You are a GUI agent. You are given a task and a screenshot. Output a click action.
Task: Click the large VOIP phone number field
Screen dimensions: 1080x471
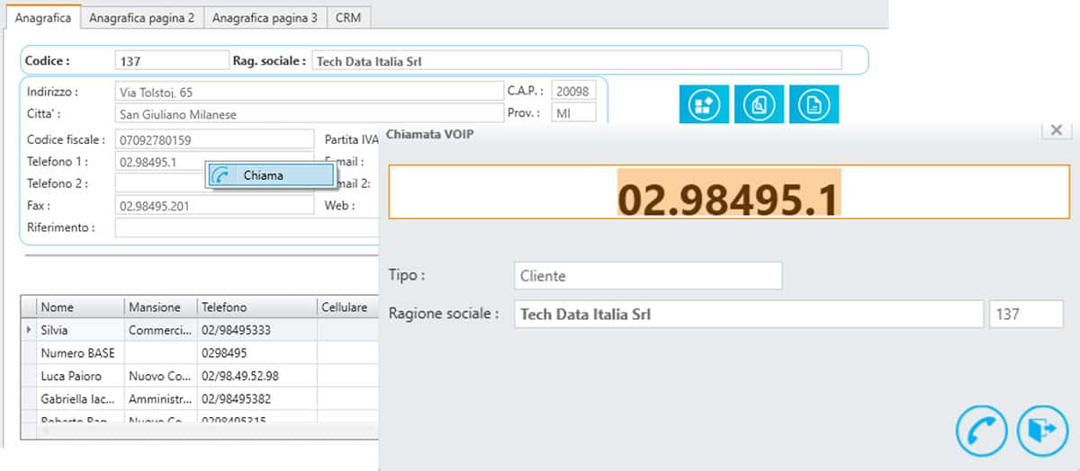pos(729,192)
